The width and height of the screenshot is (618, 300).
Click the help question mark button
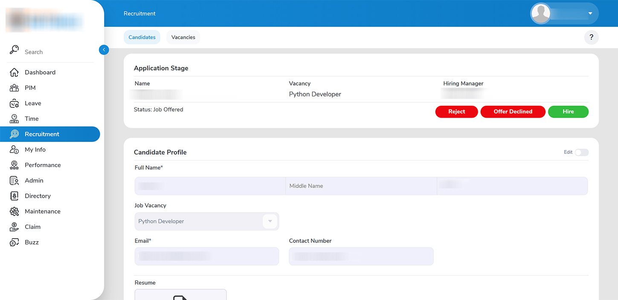click(x=591, y=37)
